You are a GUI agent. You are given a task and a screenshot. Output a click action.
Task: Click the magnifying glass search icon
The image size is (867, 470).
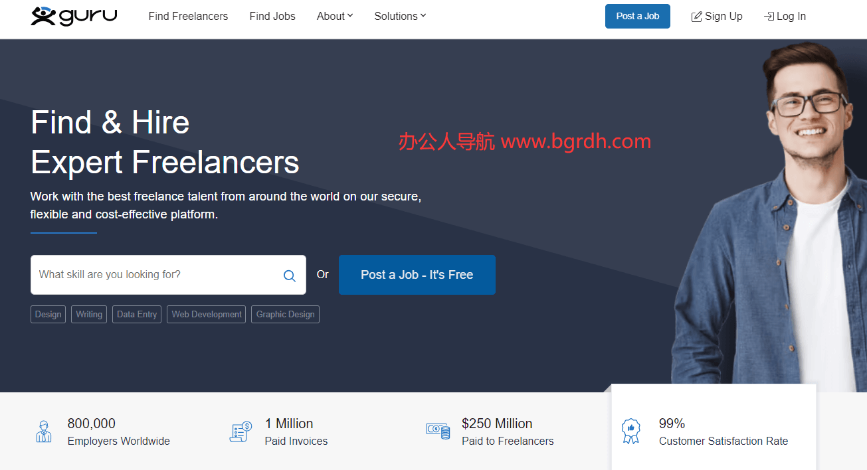(x=290, y=275)
